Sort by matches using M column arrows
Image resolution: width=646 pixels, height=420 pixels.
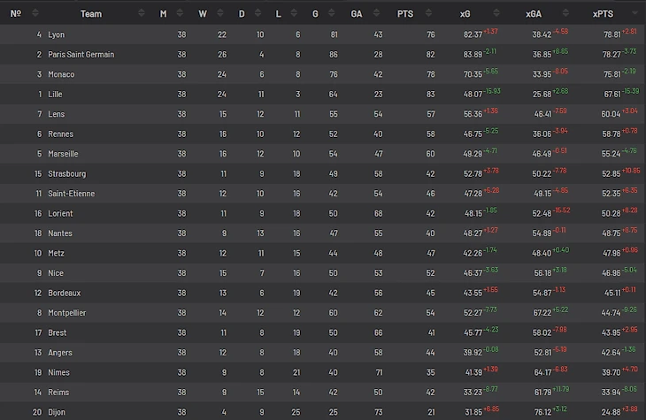click(x=180, y=13)
